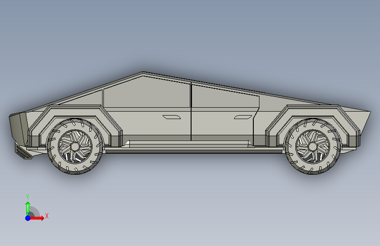This screenshot has width=380, height=246.
Task: Select the front wheel hub of the truck
Action: pyautogui.click(x=75, y=147)
